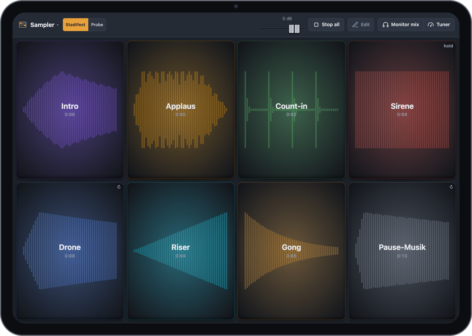Trigger the Pause-Musik pad
Viewport: 472px width, 336px height.
(x=402, y=251)
